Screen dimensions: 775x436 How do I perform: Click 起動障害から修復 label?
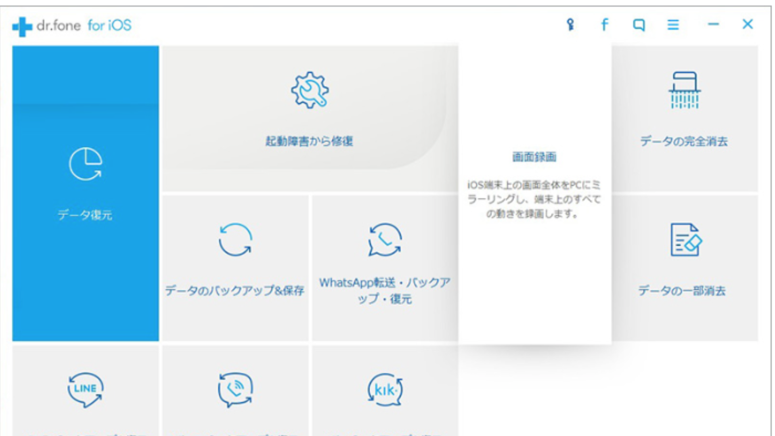pos(309,141)
